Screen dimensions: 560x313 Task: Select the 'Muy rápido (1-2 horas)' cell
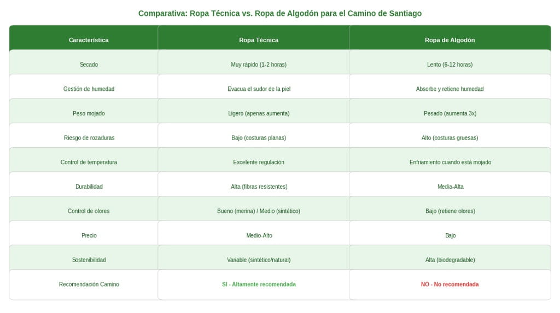coord(259,65)
